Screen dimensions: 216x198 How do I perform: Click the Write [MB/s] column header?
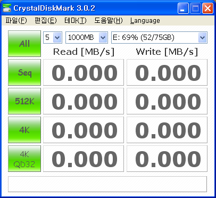pyautogui.click(x=167, y=52)
